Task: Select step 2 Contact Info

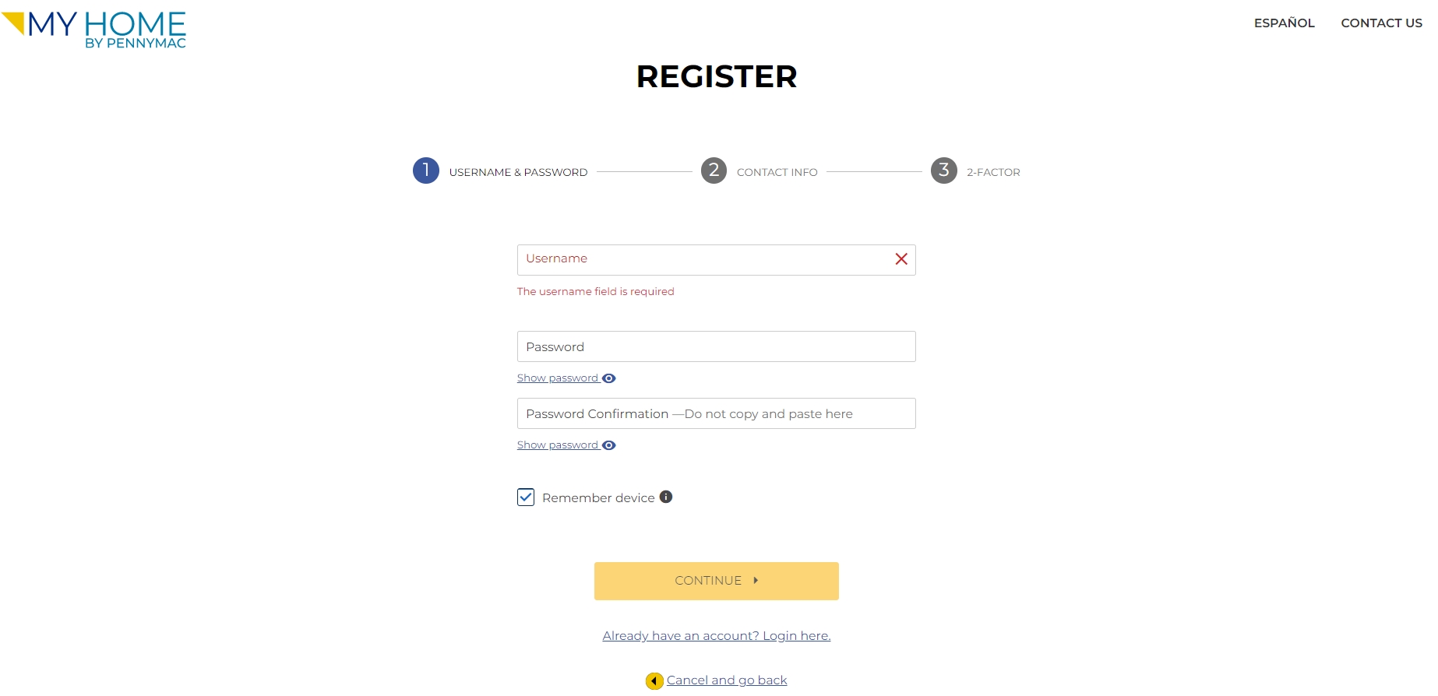Action: [714, 170]
